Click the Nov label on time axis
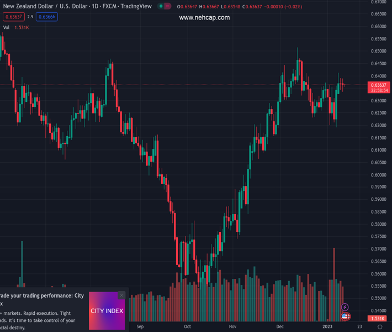392x332 pixels. point(232,326)
